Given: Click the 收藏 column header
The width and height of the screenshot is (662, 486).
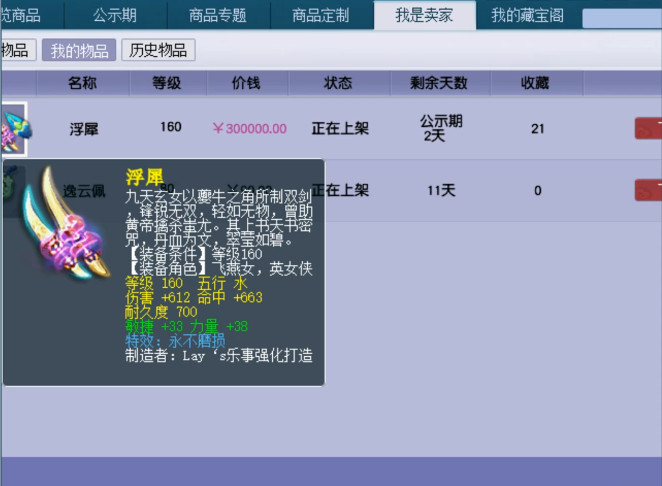Looking at the screenshot, I should pos(536,83).
